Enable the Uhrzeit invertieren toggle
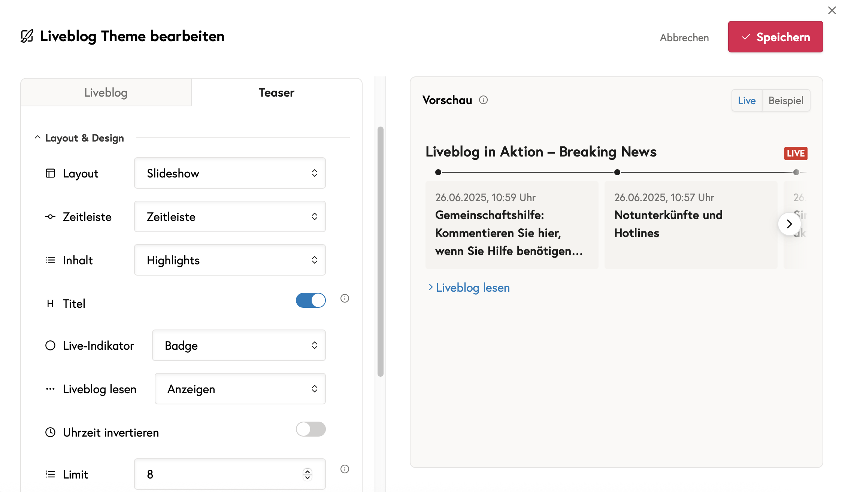 point(311,429)
